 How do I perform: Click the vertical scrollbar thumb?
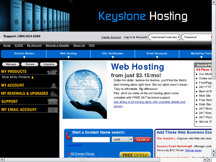click(x=214, y=41)
